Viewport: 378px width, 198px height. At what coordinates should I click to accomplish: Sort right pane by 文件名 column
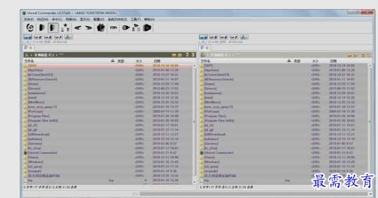pyautogui.click(x=205, y=61)
